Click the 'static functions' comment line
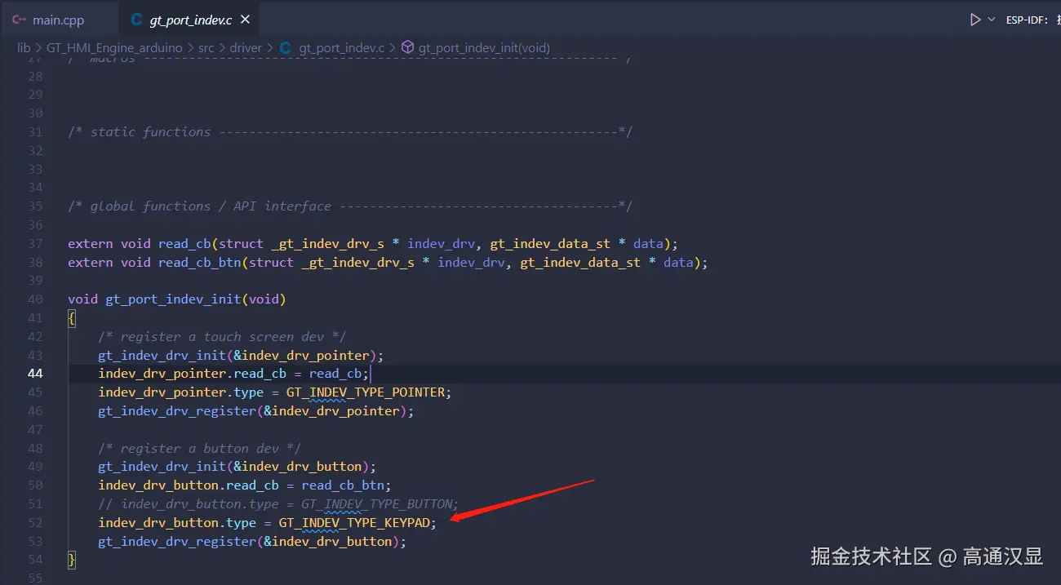Viewport: 1061px width, 585px height. pyautogui.click(x=350, y=131)
